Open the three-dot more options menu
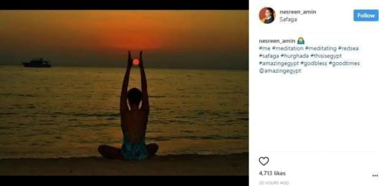This screenshot has height=186, width=379. click(x=375, y=175)
